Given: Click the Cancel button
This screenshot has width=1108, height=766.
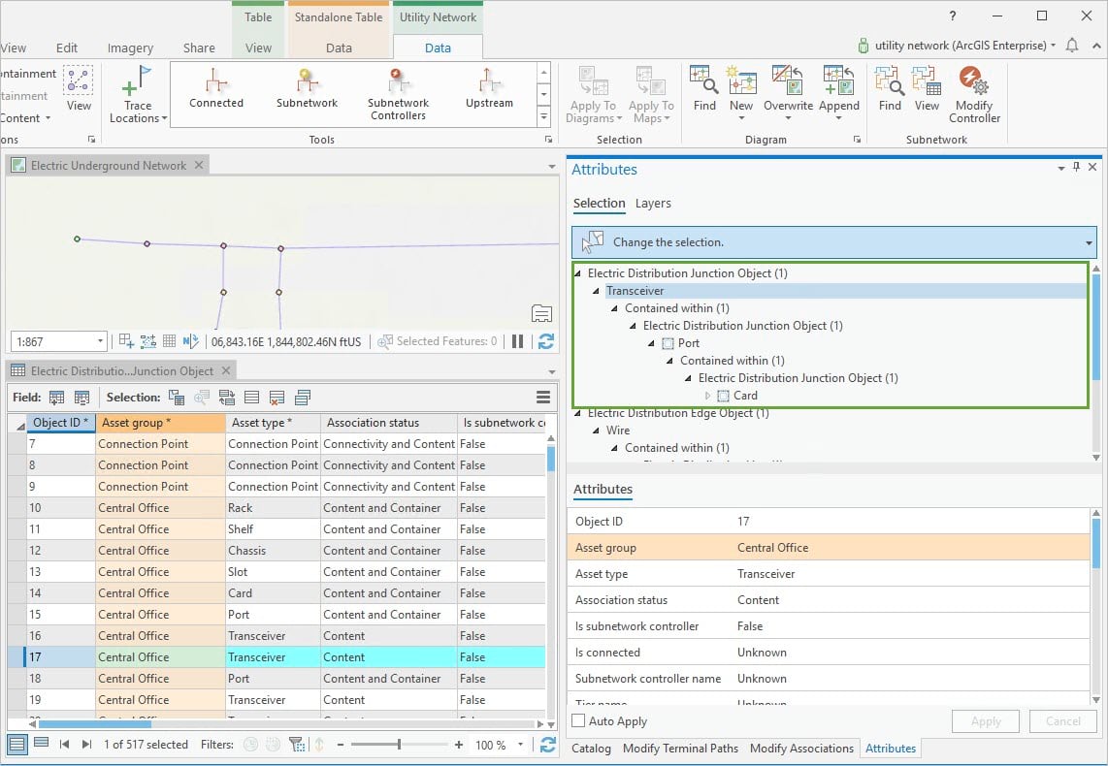Looking at the screenshot, I should 1062,720.
